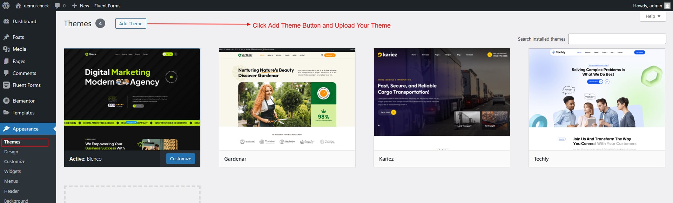Click the Kariez theme name
Screen dimensions: 673x203
click(386, 159)
